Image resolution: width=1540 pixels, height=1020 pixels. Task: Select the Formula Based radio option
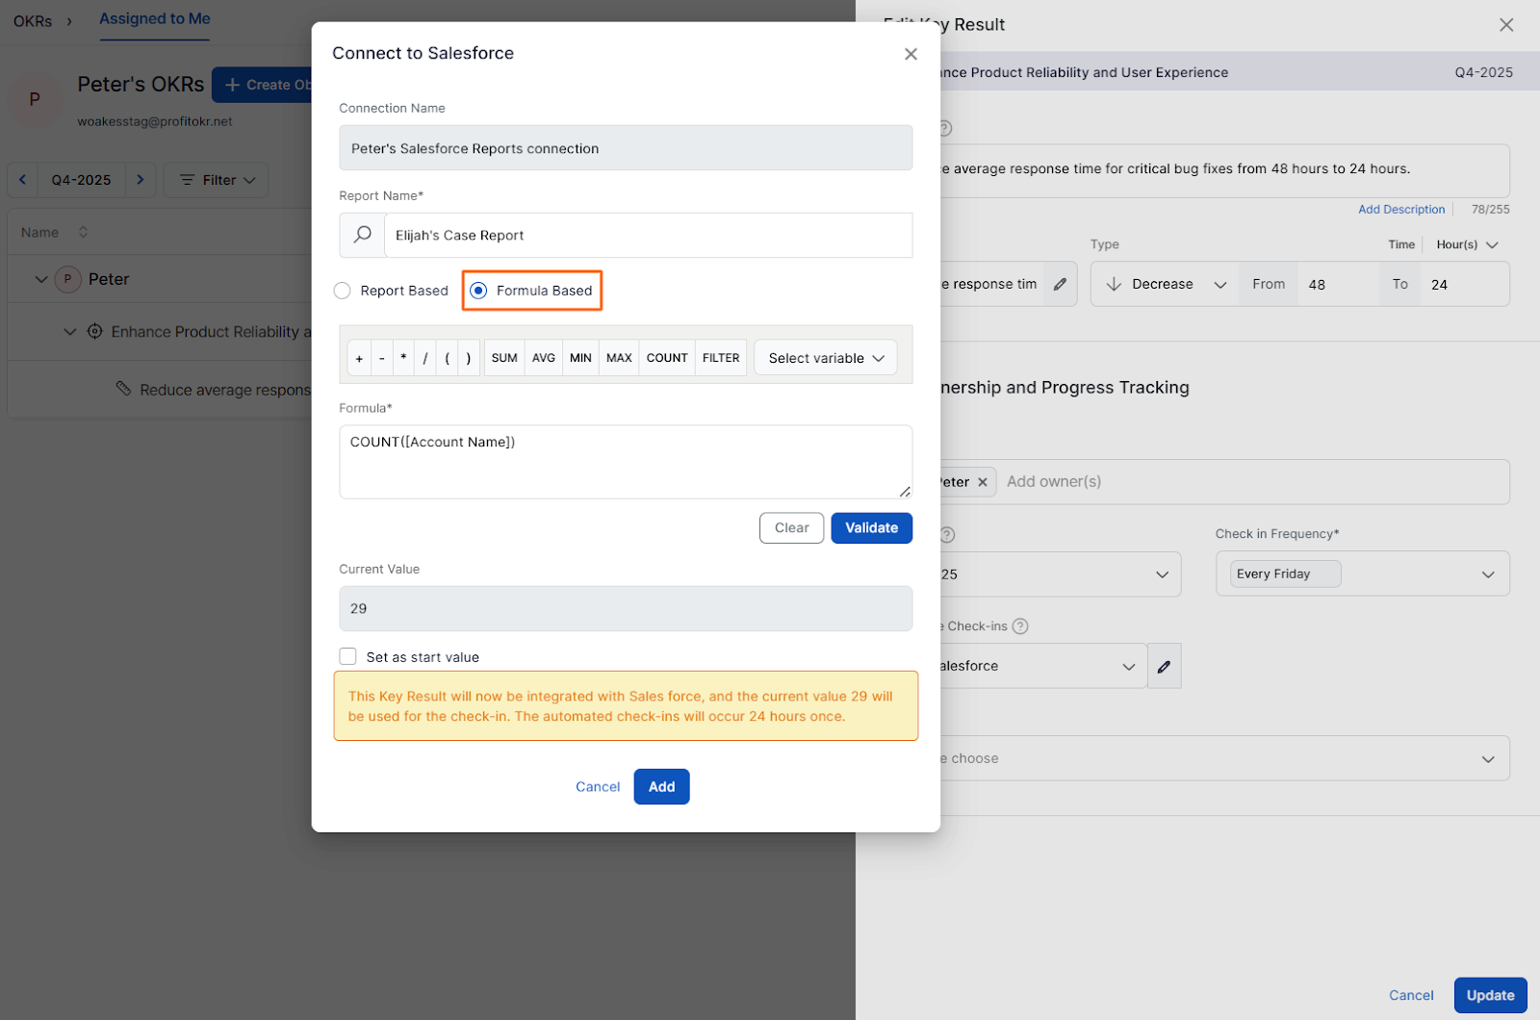[478, 291]
